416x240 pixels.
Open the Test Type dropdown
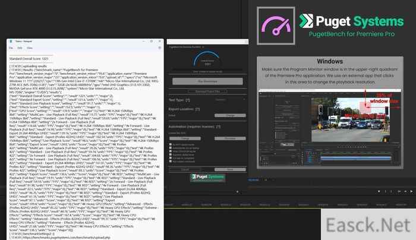[230, 100]
